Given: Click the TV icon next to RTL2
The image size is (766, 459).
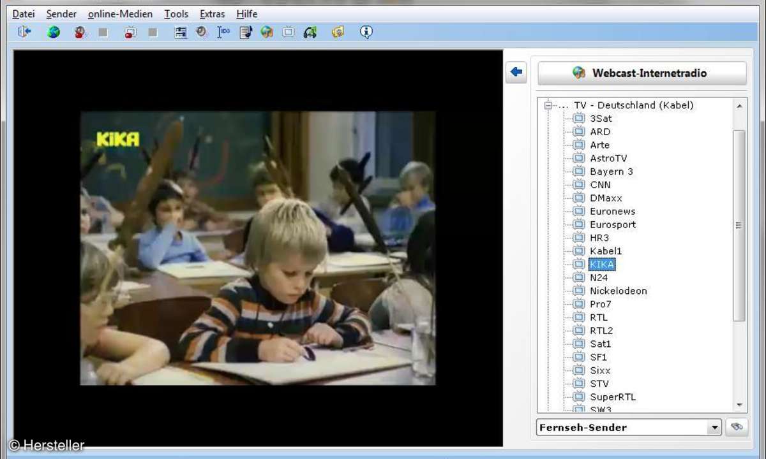Looking at the screenshot, I should click(x=578, y=330).
